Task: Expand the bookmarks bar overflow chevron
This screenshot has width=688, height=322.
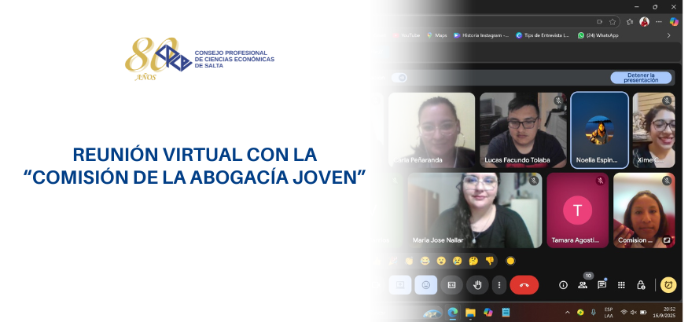Action: point(668,35)
